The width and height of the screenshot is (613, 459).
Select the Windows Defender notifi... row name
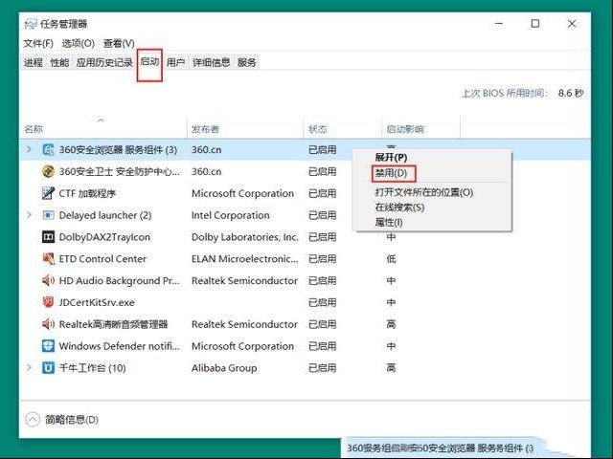tap(119, 346)
